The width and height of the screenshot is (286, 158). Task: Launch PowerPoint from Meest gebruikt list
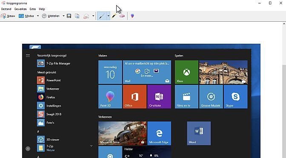pyautogui.click(x=49, y=80)
